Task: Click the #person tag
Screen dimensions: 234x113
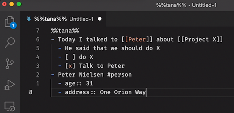Action: click(119, 75)
